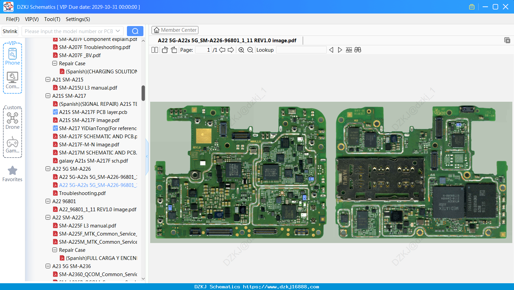
Task: Click the Member Center button
Action: (x=175, y=30)
